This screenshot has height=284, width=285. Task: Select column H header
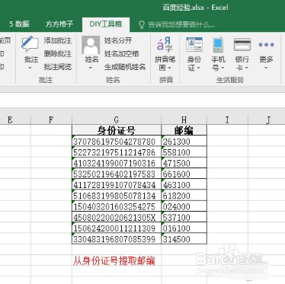[x=184, y=120]
